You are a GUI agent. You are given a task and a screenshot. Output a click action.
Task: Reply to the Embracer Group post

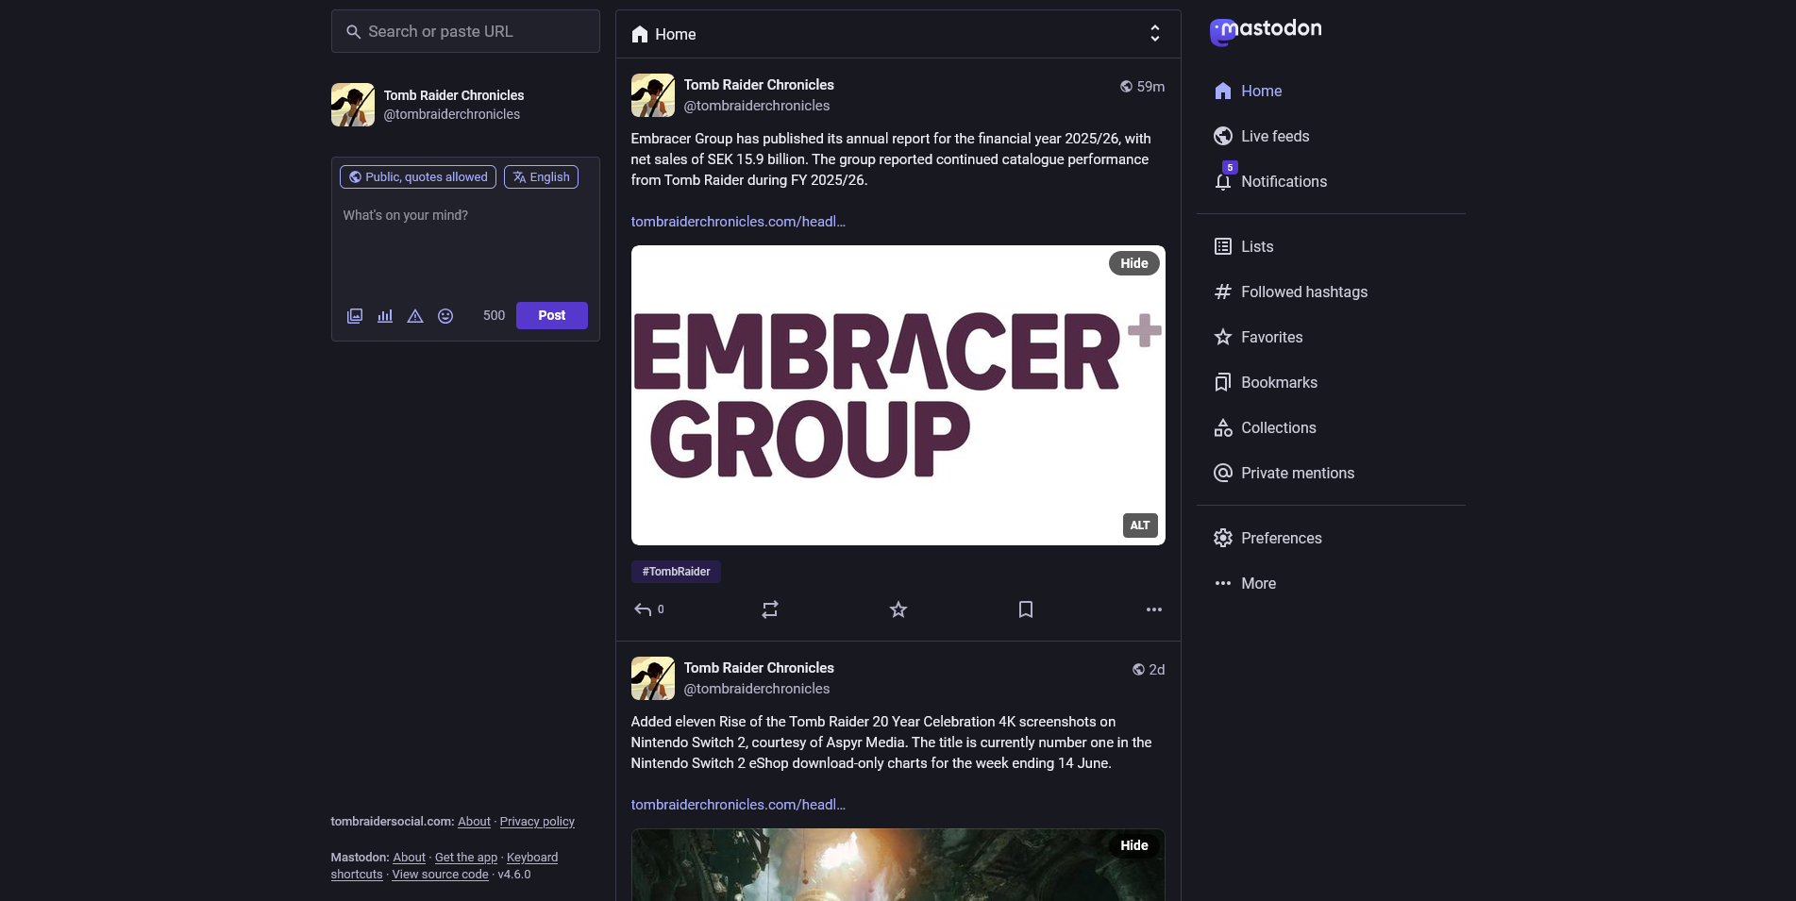click(648, 609)
